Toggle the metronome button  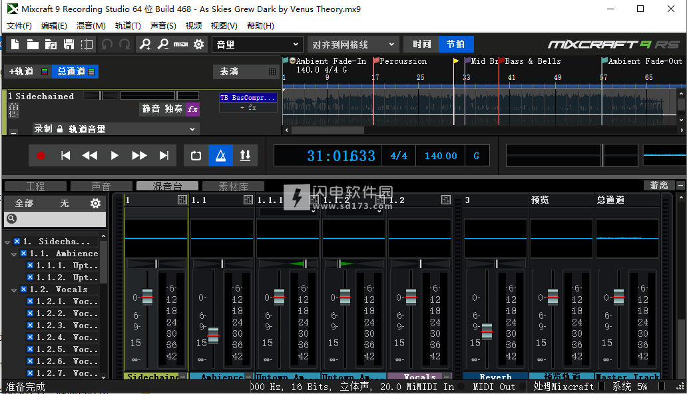[220, 156]
